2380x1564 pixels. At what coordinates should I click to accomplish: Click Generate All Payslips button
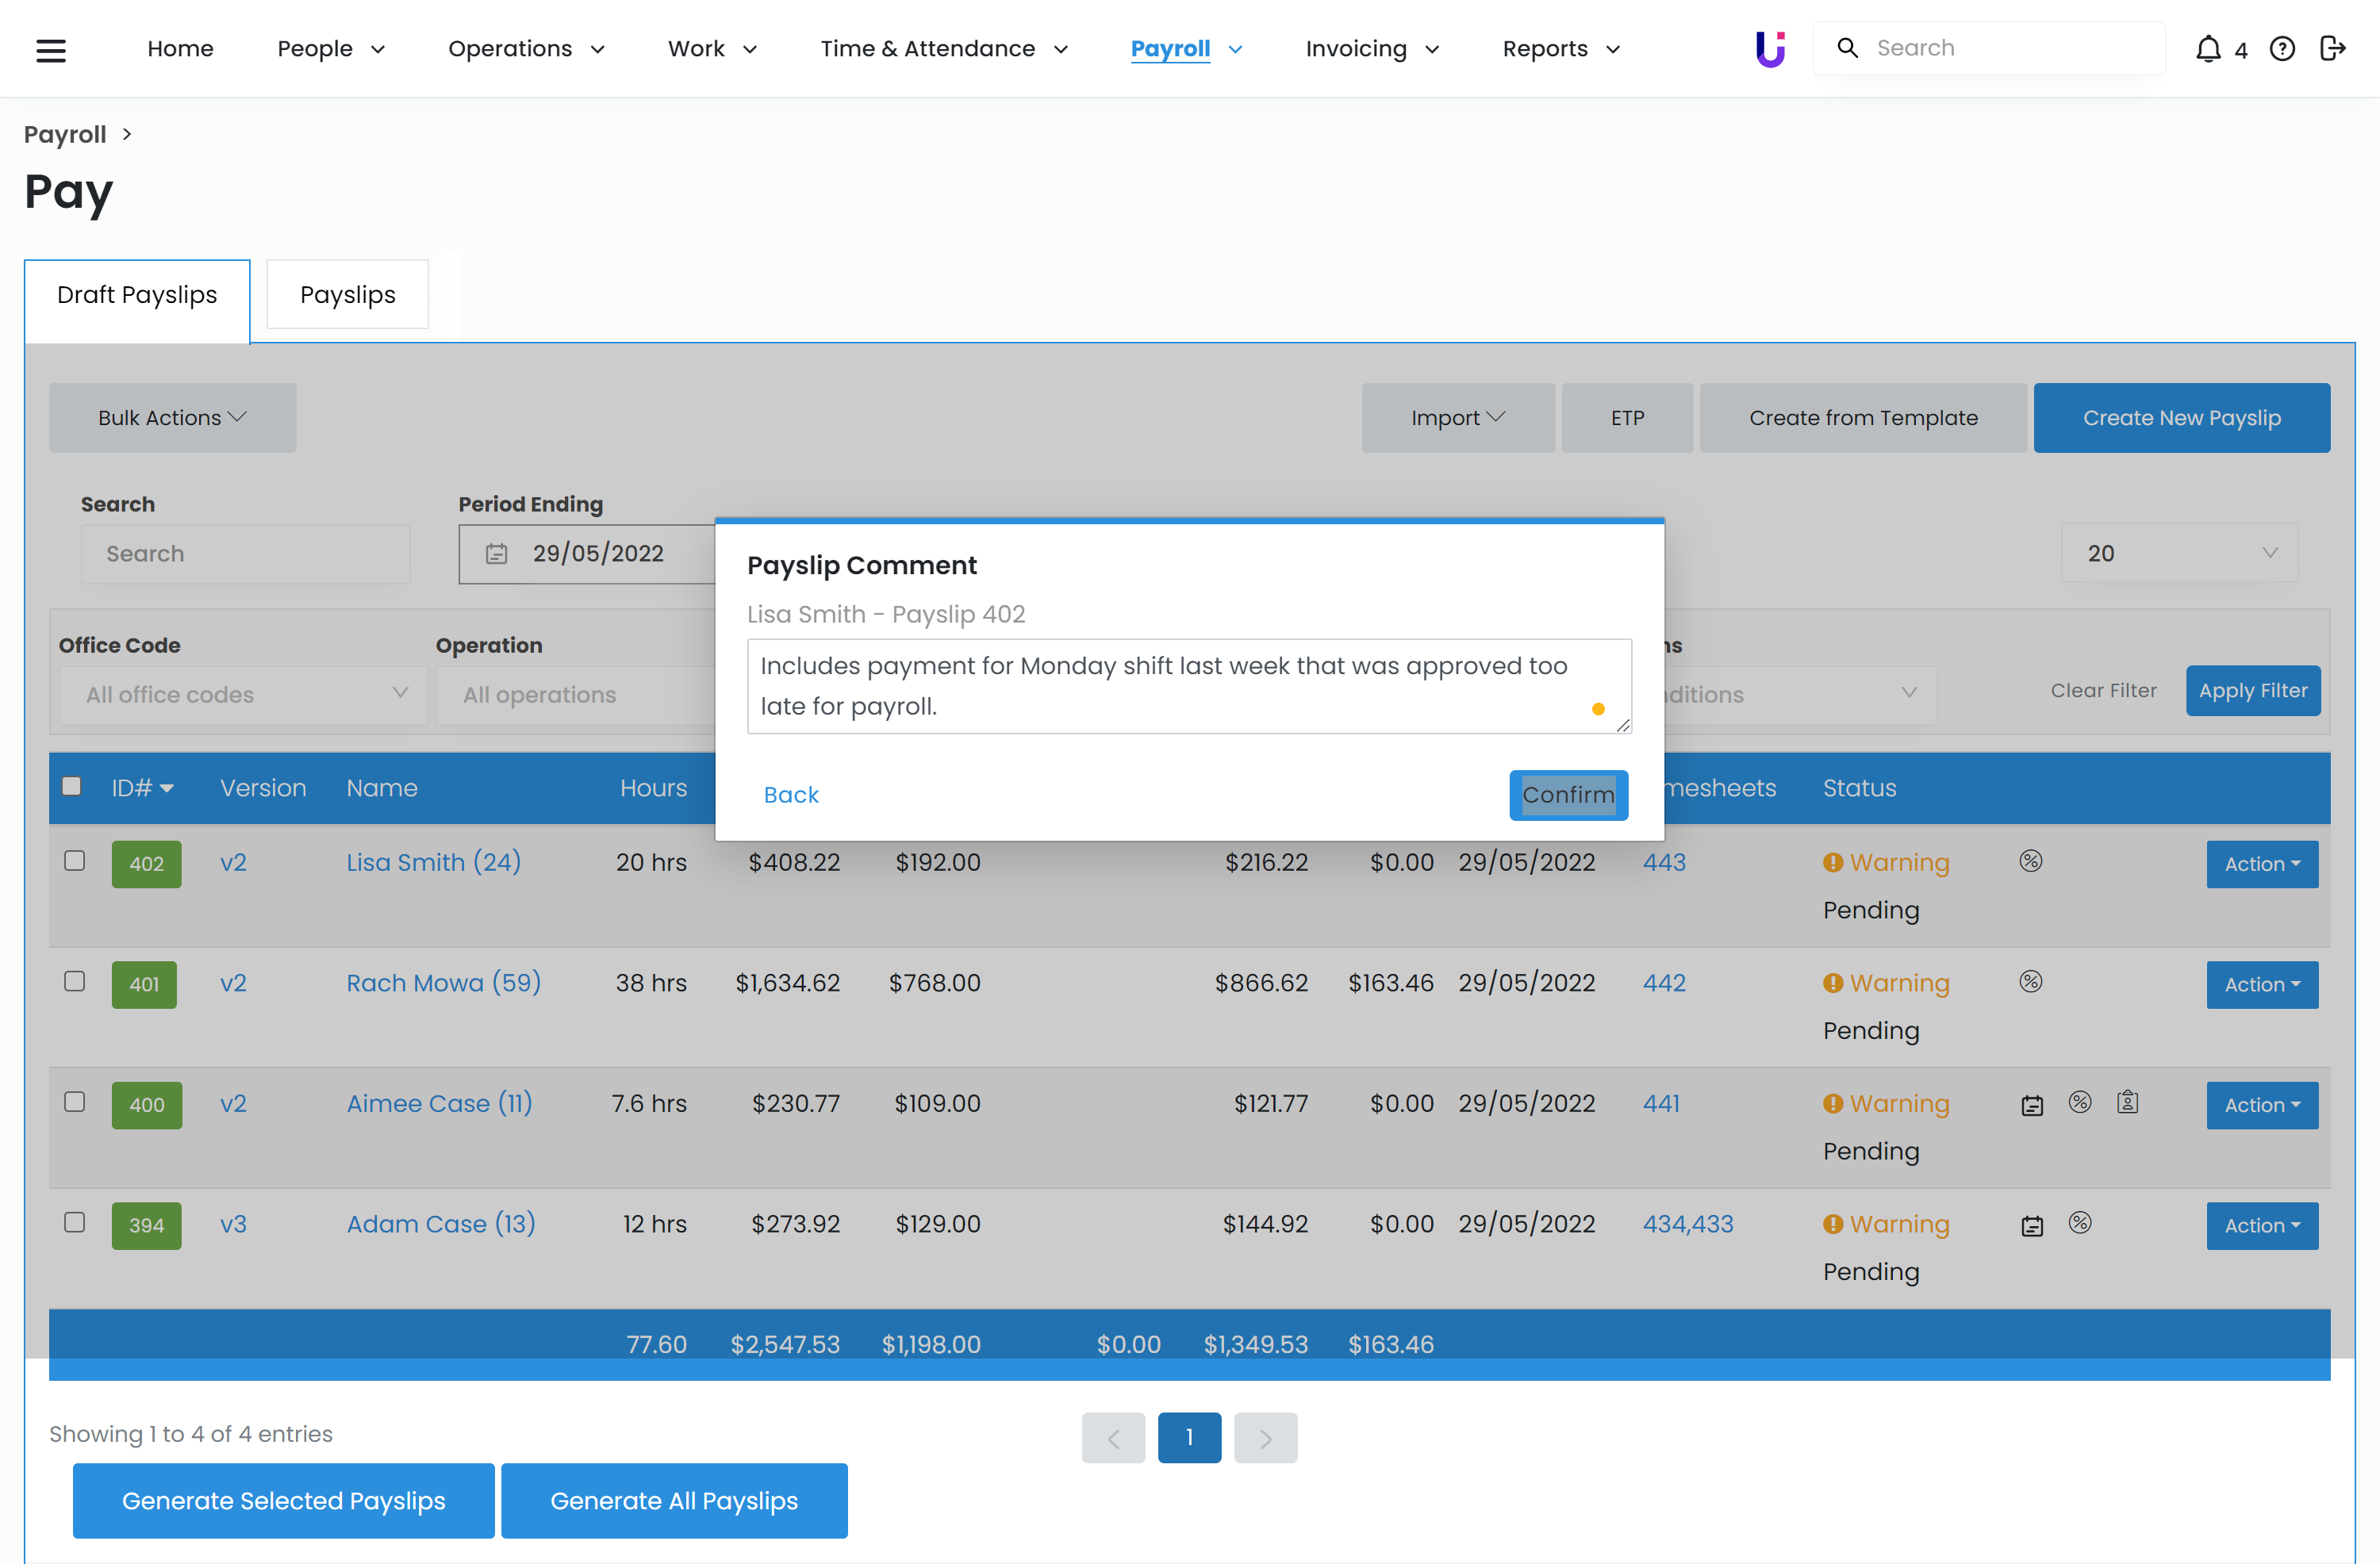[x=673, y=1501]
